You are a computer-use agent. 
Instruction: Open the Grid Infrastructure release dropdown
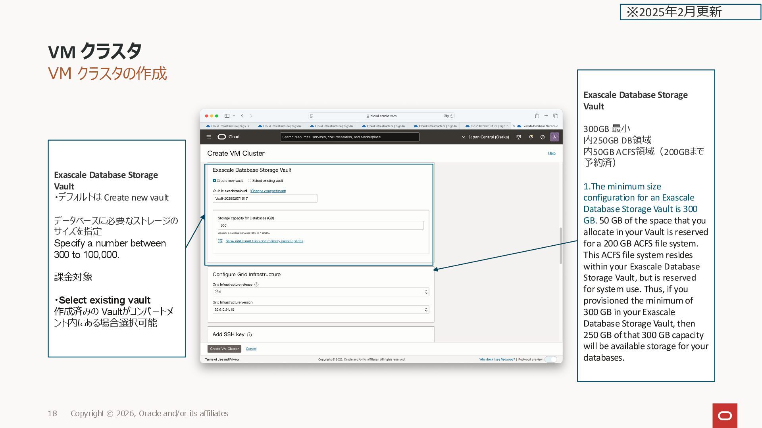[x=320, y=292]
